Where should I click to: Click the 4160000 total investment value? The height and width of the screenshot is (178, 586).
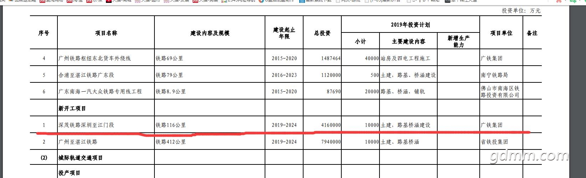pos(328,125)
